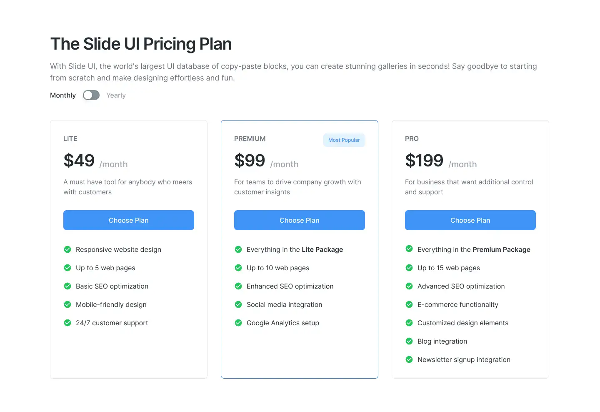Click checkmark icon beside 24/7 customer support

click(x=67, y=323)
